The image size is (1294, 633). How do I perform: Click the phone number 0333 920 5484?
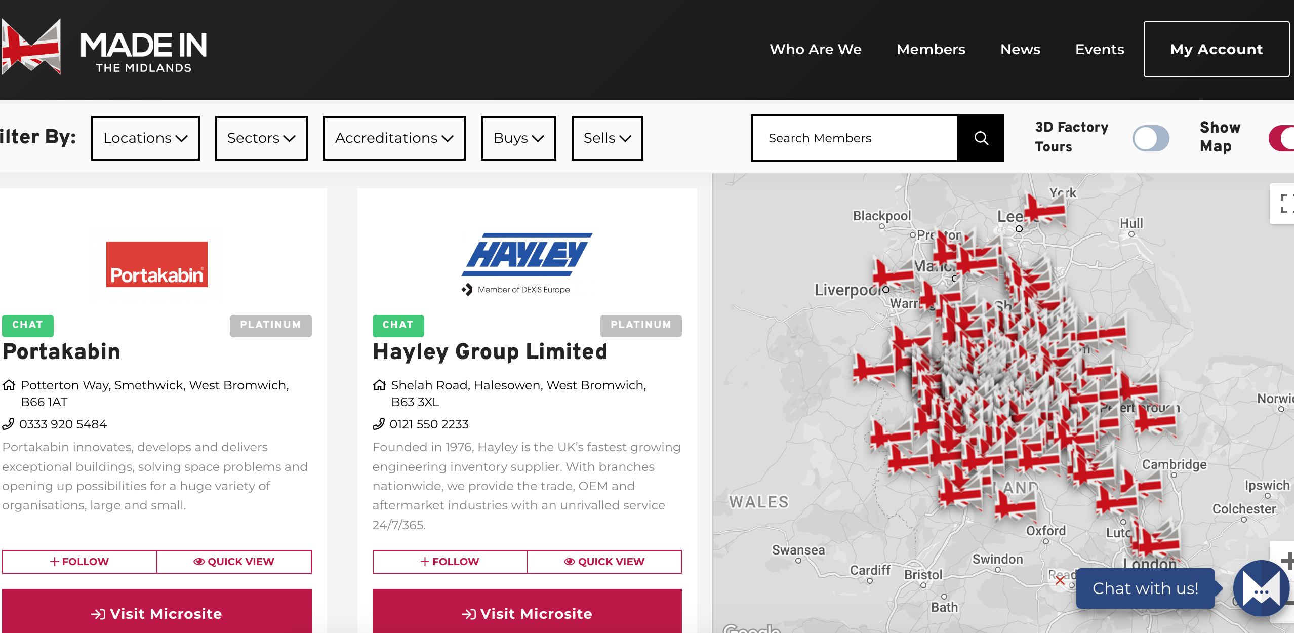pos(63,424)
